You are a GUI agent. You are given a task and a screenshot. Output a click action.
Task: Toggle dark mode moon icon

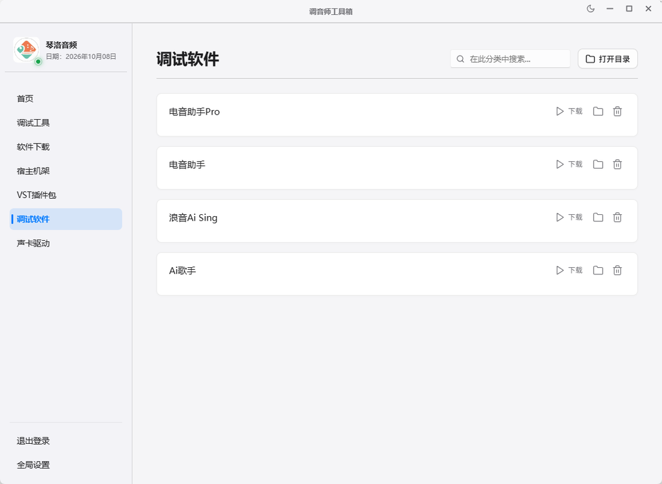[591, 9]
